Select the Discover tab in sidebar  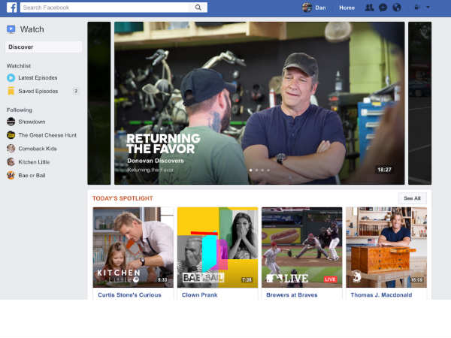[x=44, y=47]
